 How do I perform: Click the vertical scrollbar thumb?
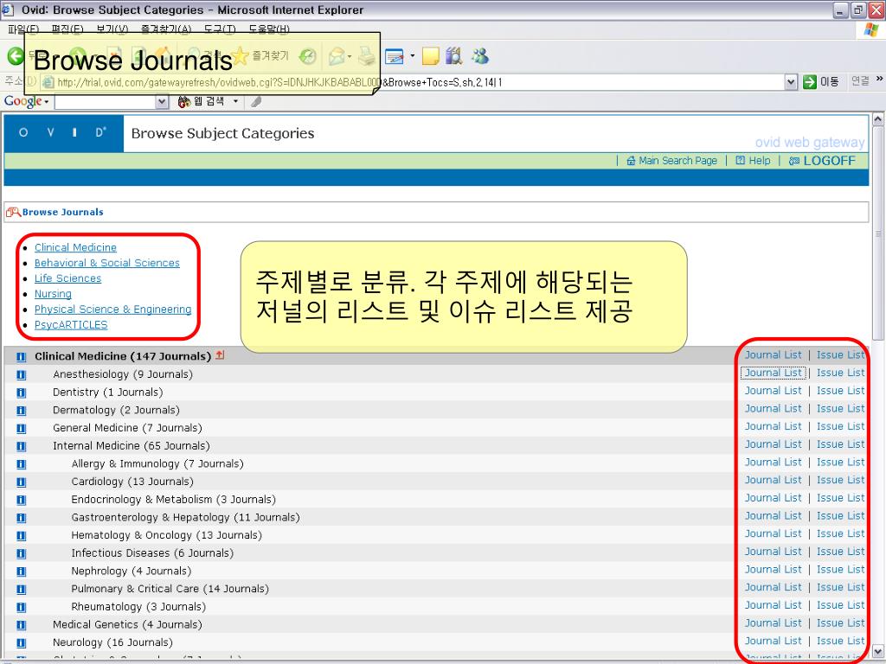pyautogui.click(x=877, y=233)
